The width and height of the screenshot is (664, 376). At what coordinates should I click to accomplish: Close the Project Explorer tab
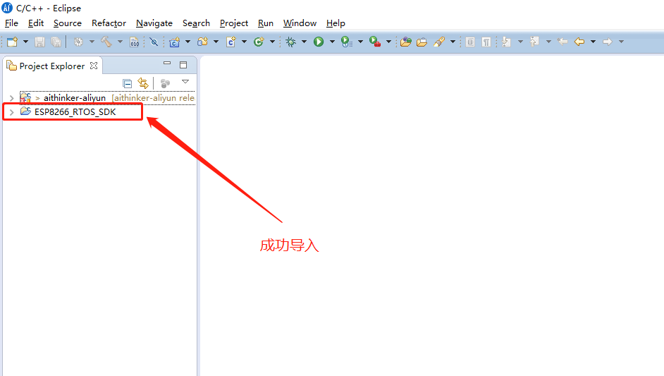[x=94, y=66]
